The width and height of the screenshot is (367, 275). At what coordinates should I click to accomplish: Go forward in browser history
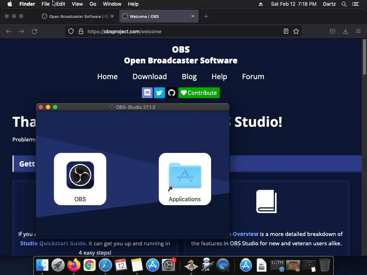22,32
